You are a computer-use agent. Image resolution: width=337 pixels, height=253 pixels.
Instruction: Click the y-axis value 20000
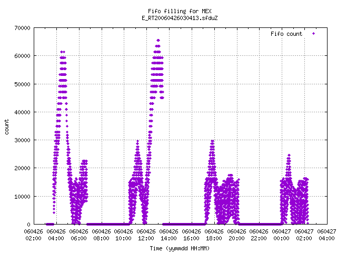(x=22, y=168)
